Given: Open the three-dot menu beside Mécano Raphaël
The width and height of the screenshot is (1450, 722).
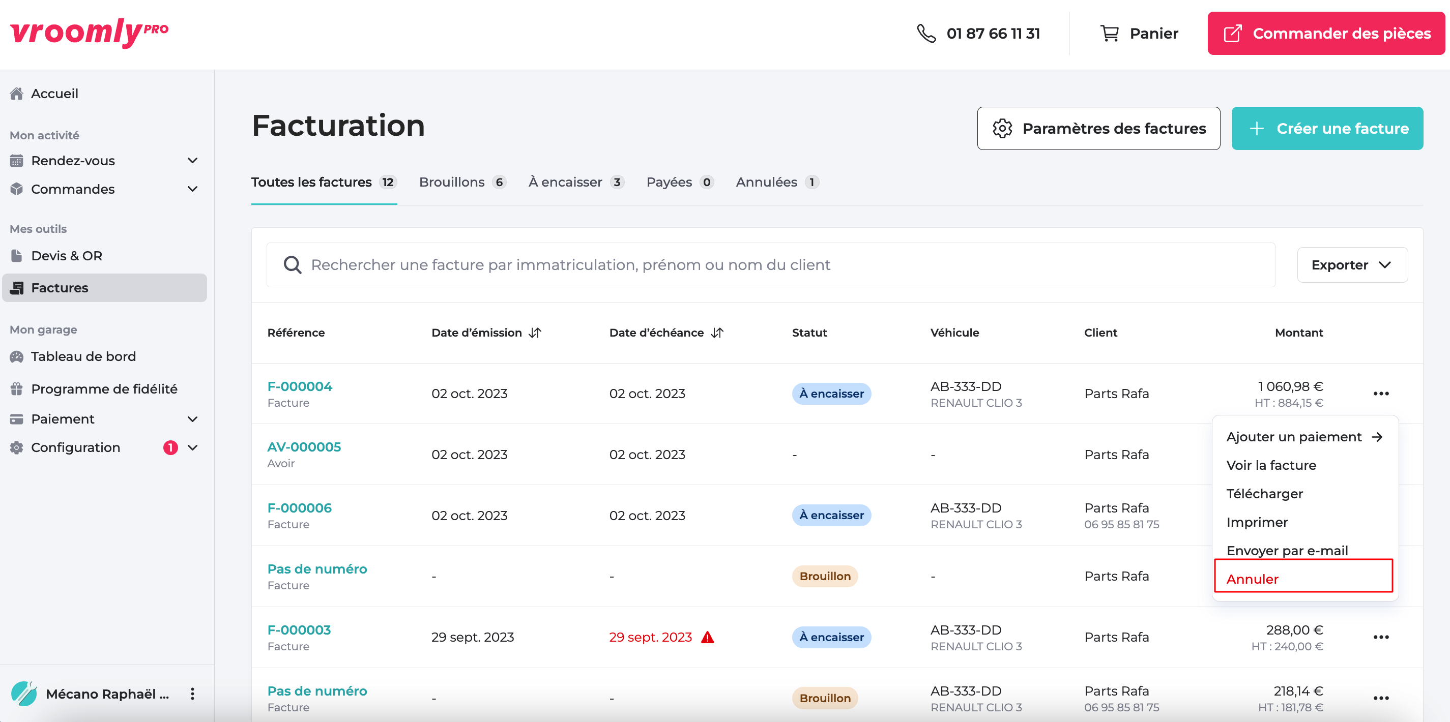Looking at the screenshot, I should point(192,694).
